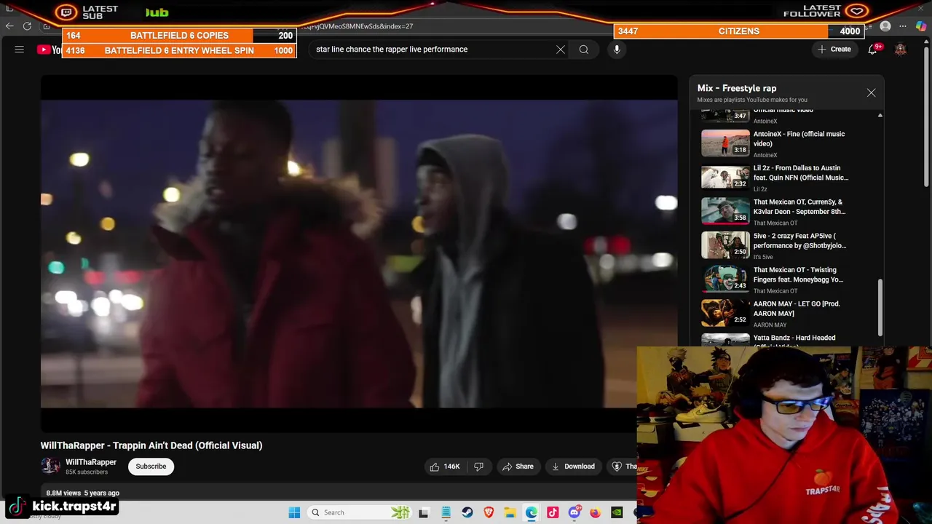932x524 pixels.
Task: Open 'That Mexican OT, Curren$y' September 8th title
Action: (x=799, y=207)
